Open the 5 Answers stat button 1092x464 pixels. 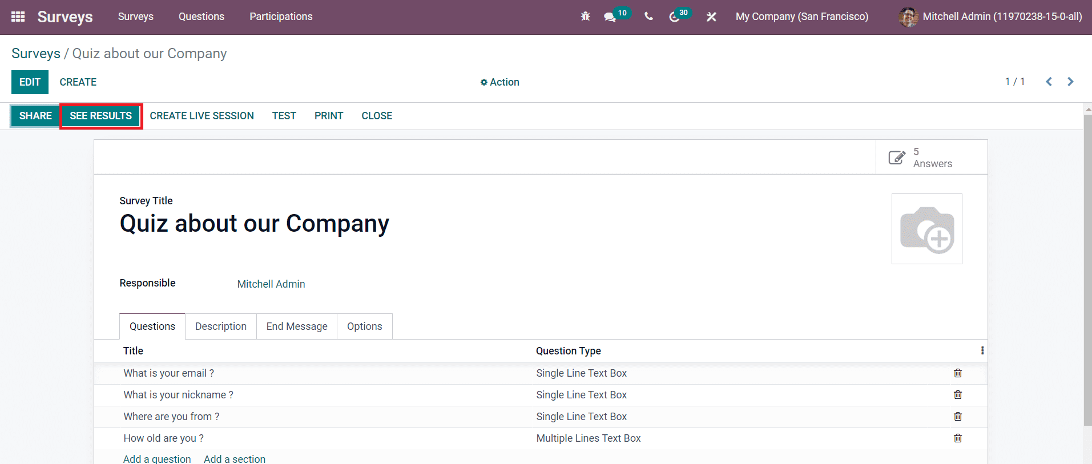(932, 157)
